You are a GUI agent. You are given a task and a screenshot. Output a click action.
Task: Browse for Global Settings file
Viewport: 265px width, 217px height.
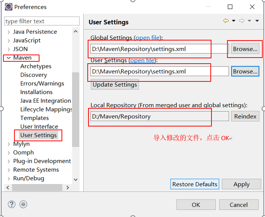pos(245,49)
